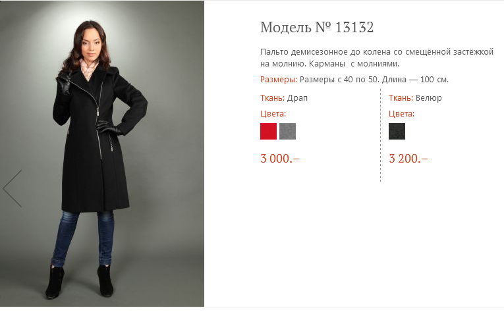Click the Цвета: label under Драп
Image resolution: width=504 pixels, height=314 pixels.
coord(273,114)
